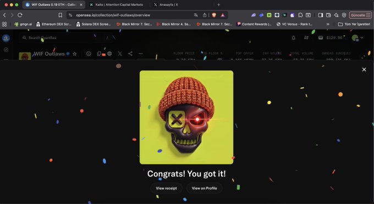Reload the OpenSea page
This screenshot has height=204, width=374.
pos(20,15)
